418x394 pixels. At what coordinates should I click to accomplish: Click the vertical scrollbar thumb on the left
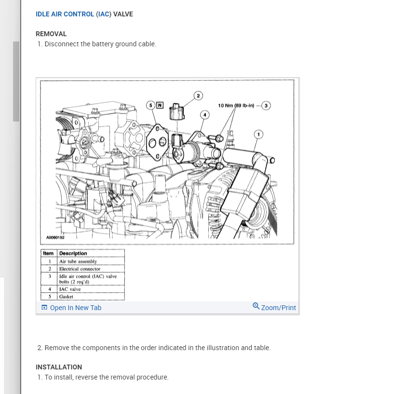pos(16,82)
